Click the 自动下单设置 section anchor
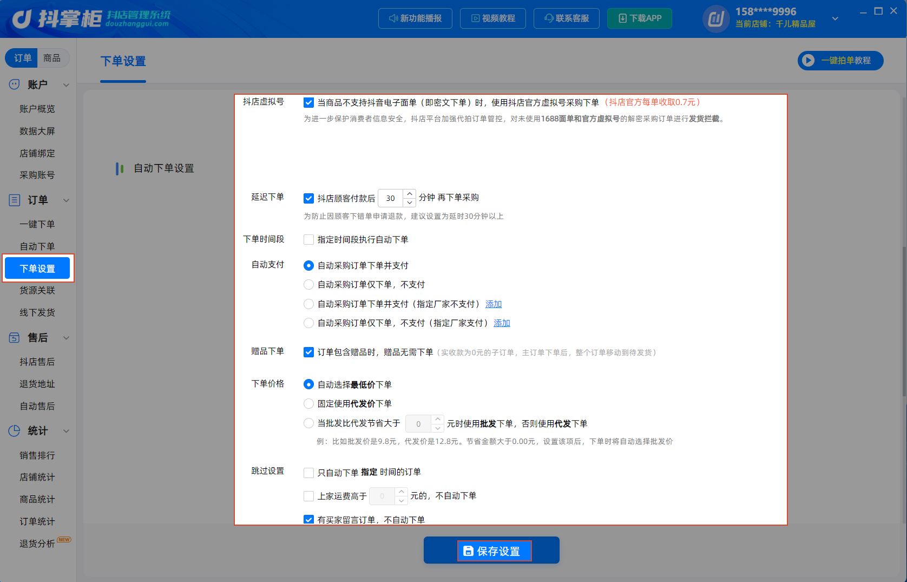Image resolution: width=907 pixels, height=582 pixels. [163, 168]
